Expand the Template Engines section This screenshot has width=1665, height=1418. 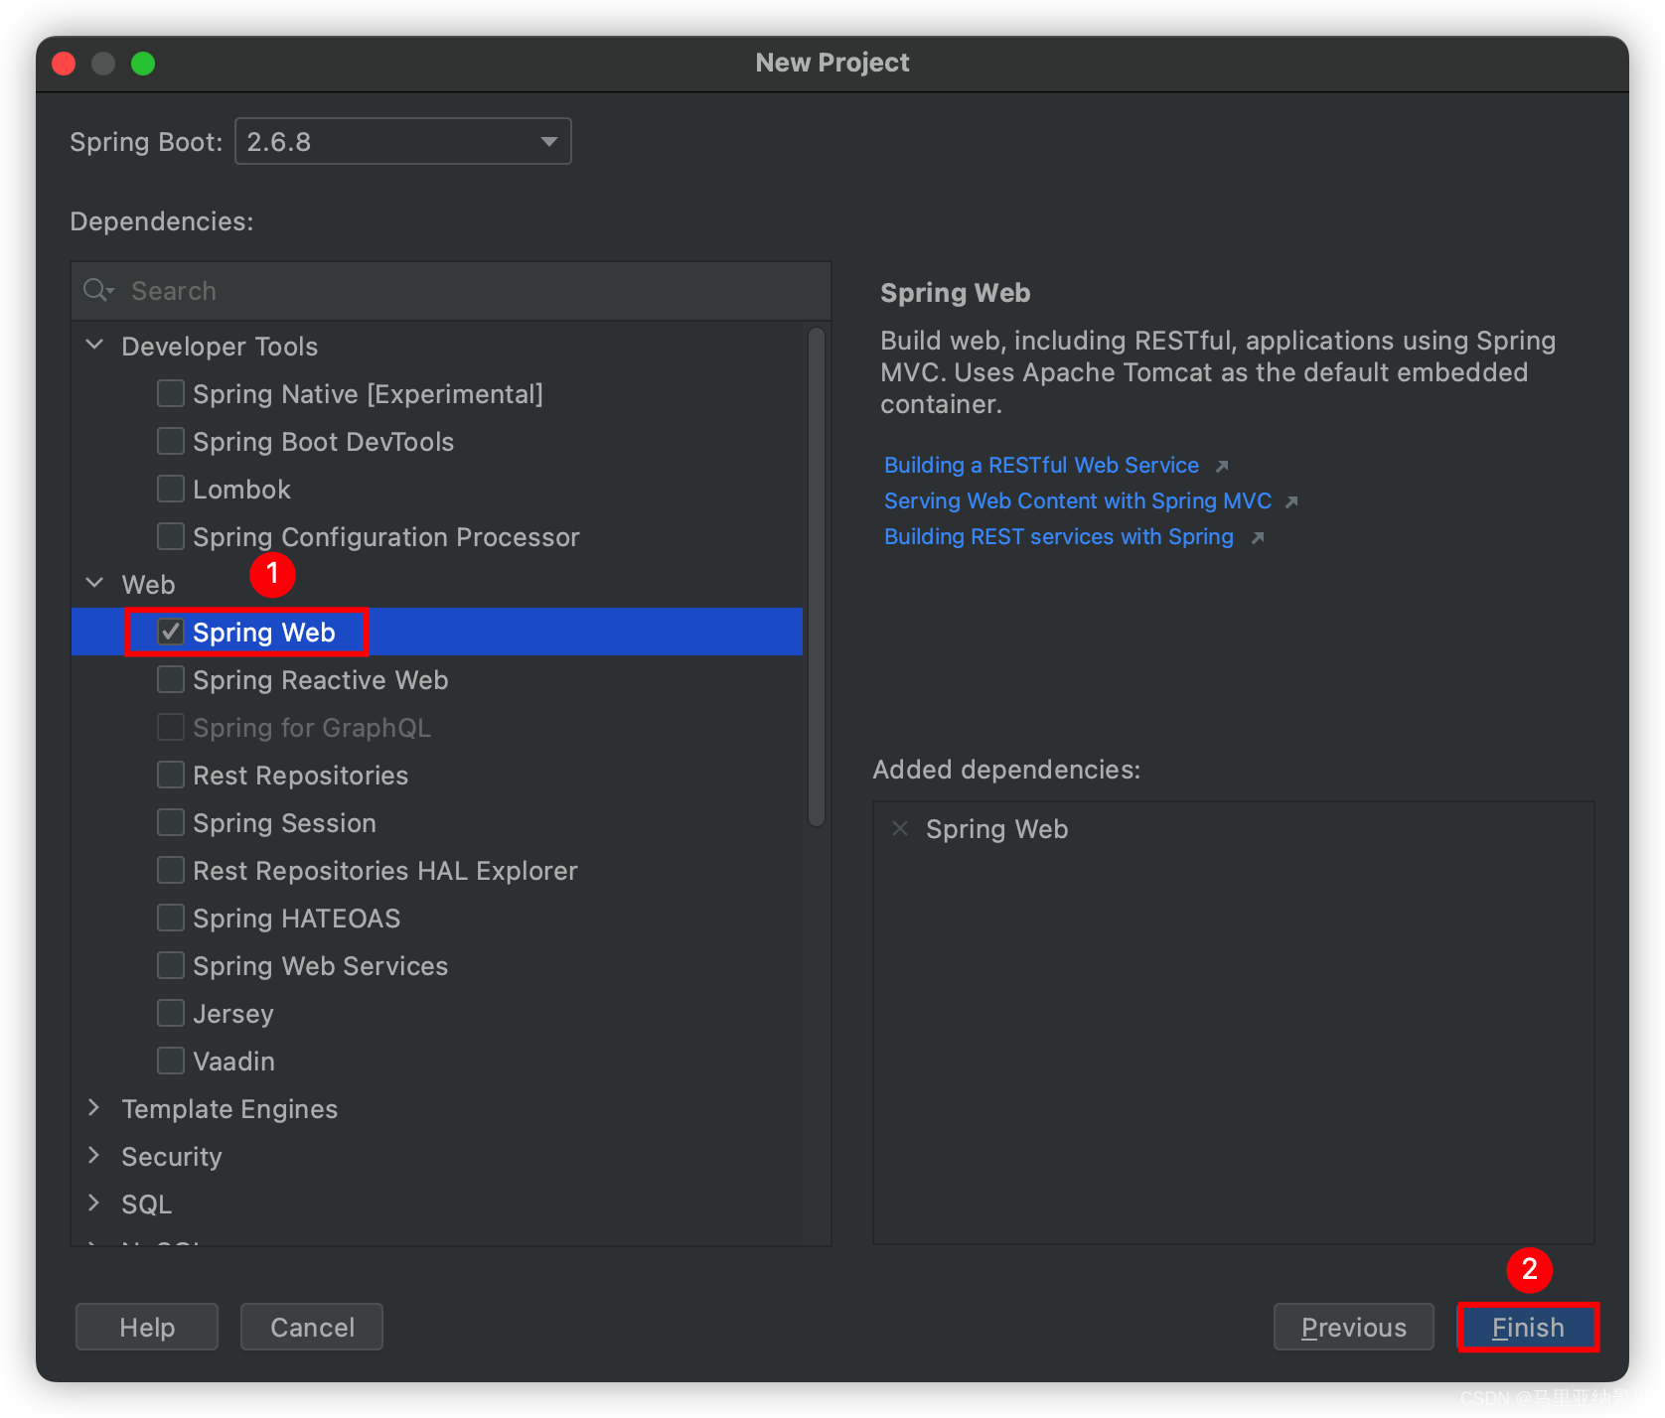94,1108
